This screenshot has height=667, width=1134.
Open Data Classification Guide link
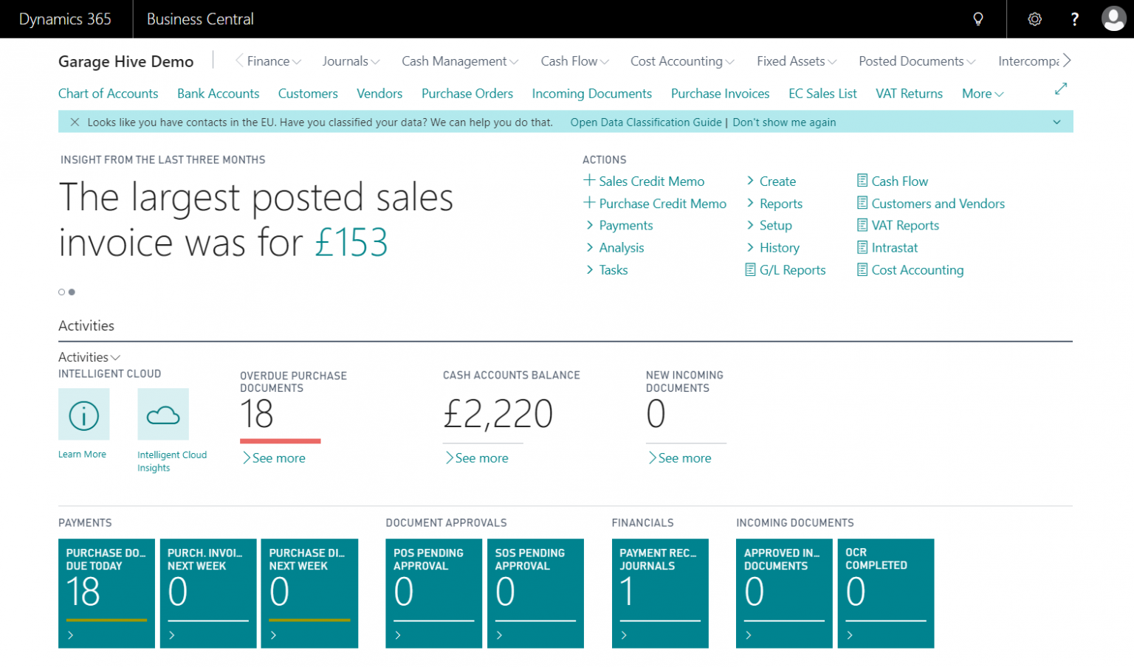coord(645,122)
